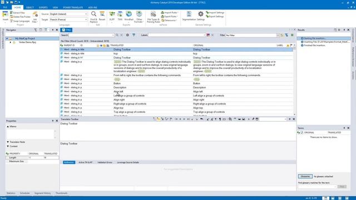
Task: Select the 'Align left' translated row
Action: coord(177,91)
